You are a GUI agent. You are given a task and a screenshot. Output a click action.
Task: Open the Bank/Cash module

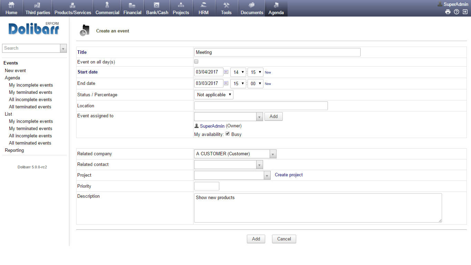click(157, 8)
